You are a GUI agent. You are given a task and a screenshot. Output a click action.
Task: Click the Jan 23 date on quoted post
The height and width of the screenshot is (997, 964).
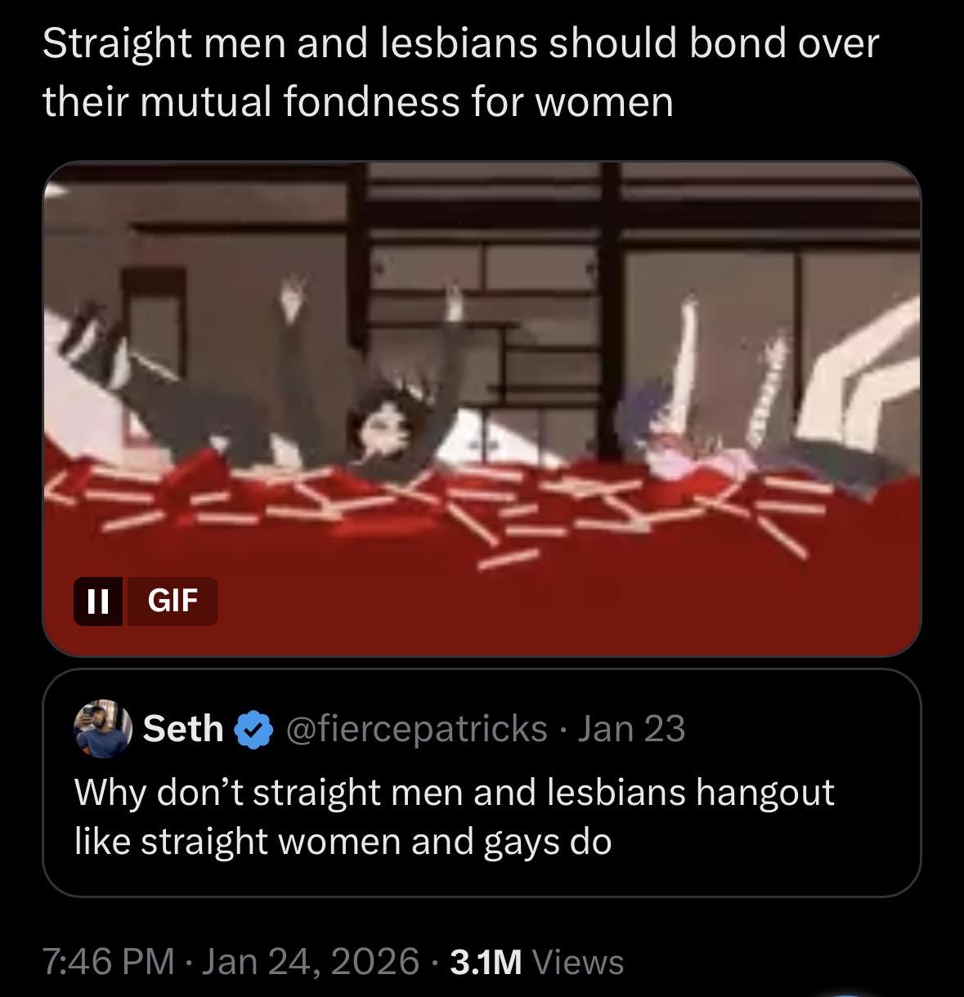point(631,728)
